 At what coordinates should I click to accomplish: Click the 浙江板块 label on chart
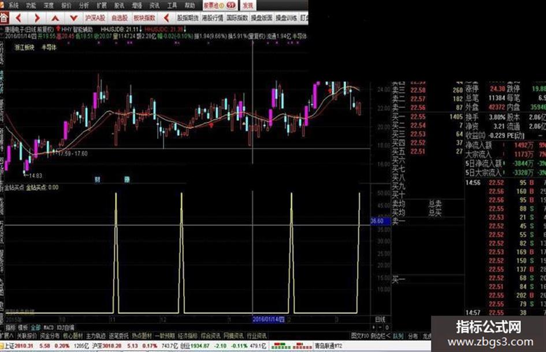[x=24, y=47]
